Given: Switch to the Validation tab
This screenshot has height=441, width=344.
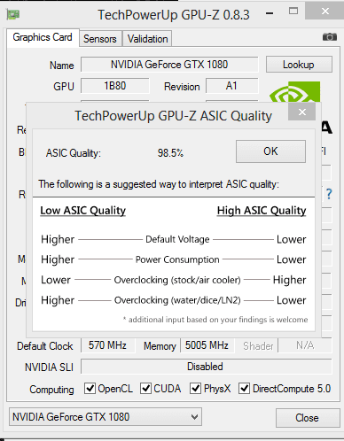Looking at the screenshot, I should 147,39.
